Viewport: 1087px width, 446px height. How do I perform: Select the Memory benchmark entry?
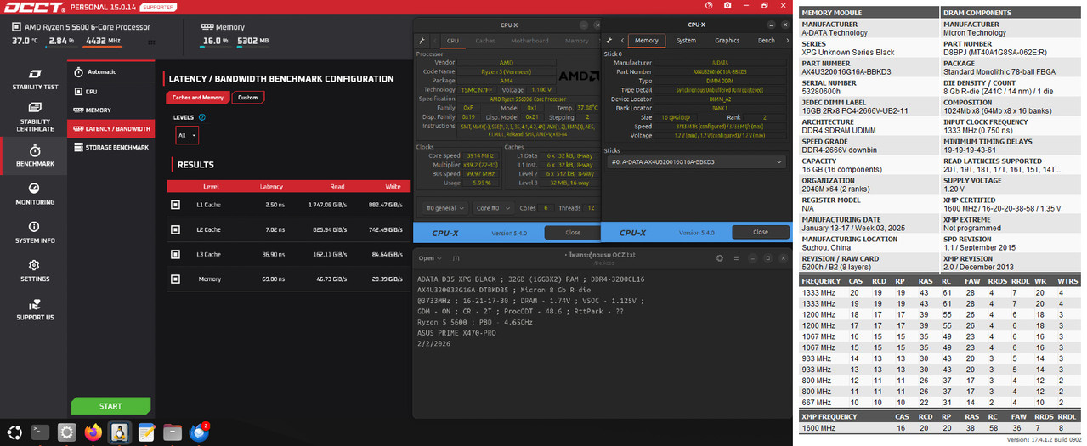pos(110,110)
